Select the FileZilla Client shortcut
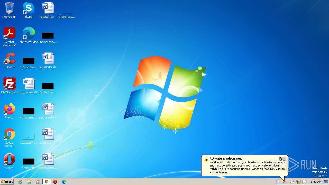The width and height of the screenshot is (329, 185). click(9, 86)
